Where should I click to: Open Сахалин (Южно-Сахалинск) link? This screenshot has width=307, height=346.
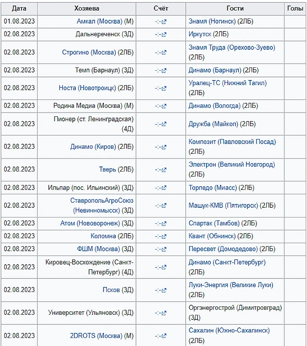(x=229, y=330)
